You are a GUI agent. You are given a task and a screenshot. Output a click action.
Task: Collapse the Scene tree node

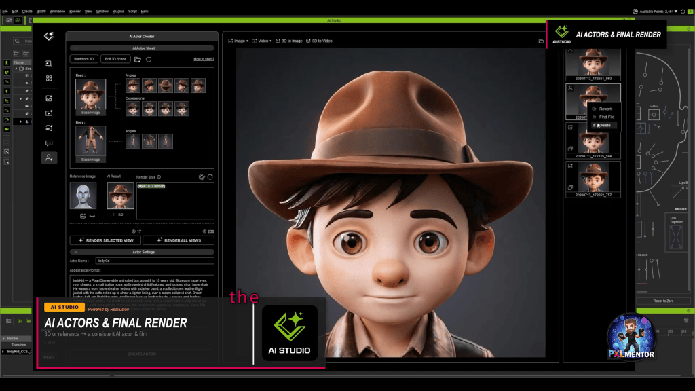tap(16, 69)
